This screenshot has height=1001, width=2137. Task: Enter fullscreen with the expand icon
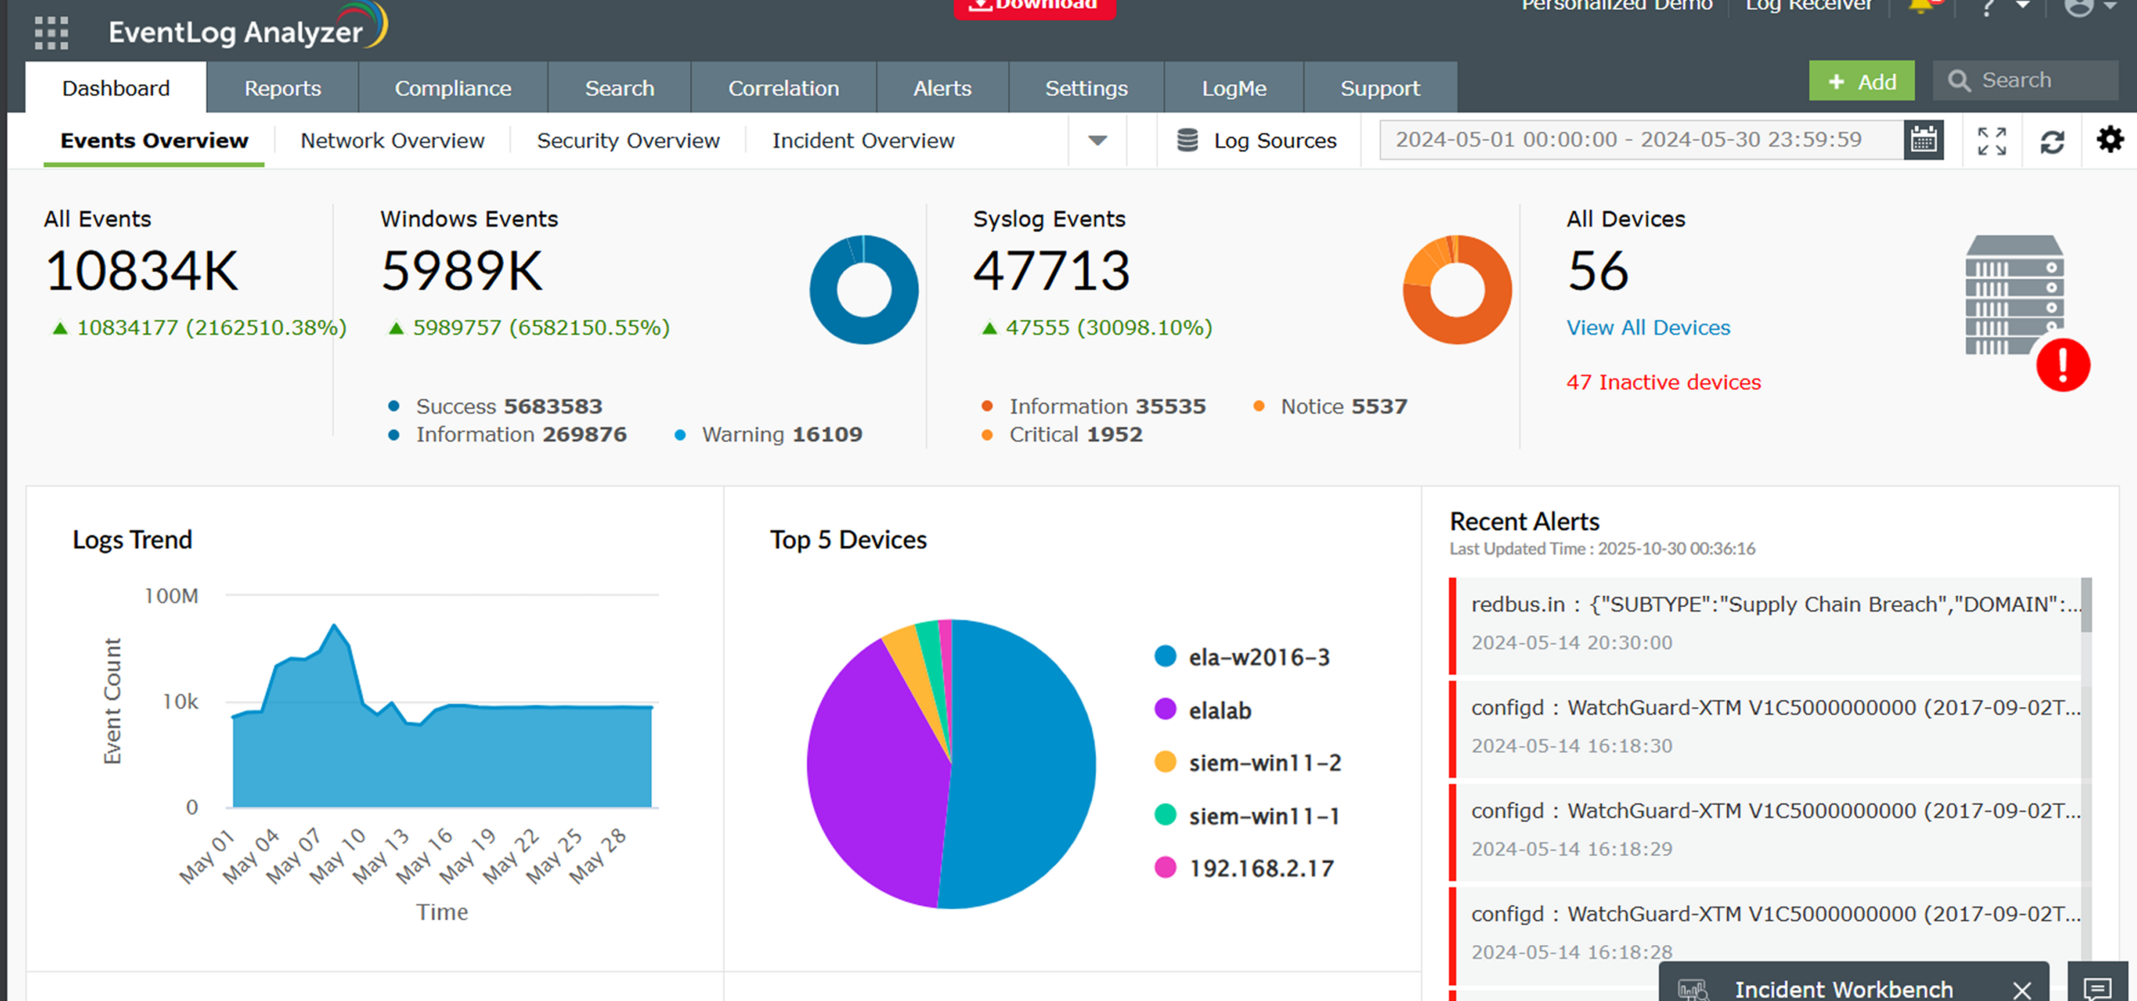point(1992,141)
